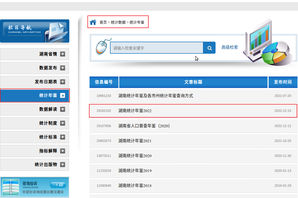The image size is (298, 198).
Task: Open 高级检索 advanced search link
Action: (x=229, y=47)
